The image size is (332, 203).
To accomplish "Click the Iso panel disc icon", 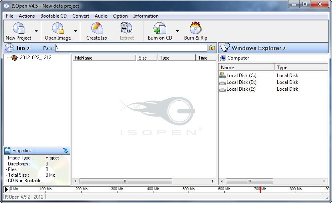I will tap(10, 48).
